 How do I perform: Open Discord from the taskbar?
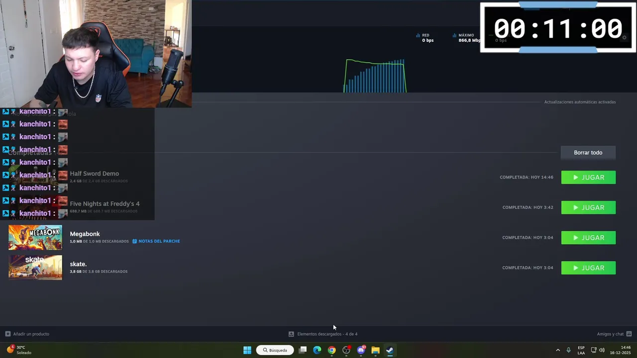click(x=361, y=350)
